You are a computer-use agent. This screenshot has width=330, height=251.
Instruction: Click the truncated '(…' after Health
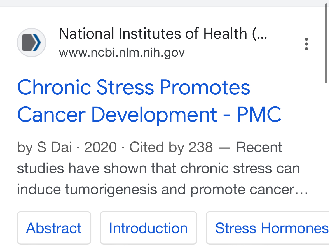click(260, 34)
